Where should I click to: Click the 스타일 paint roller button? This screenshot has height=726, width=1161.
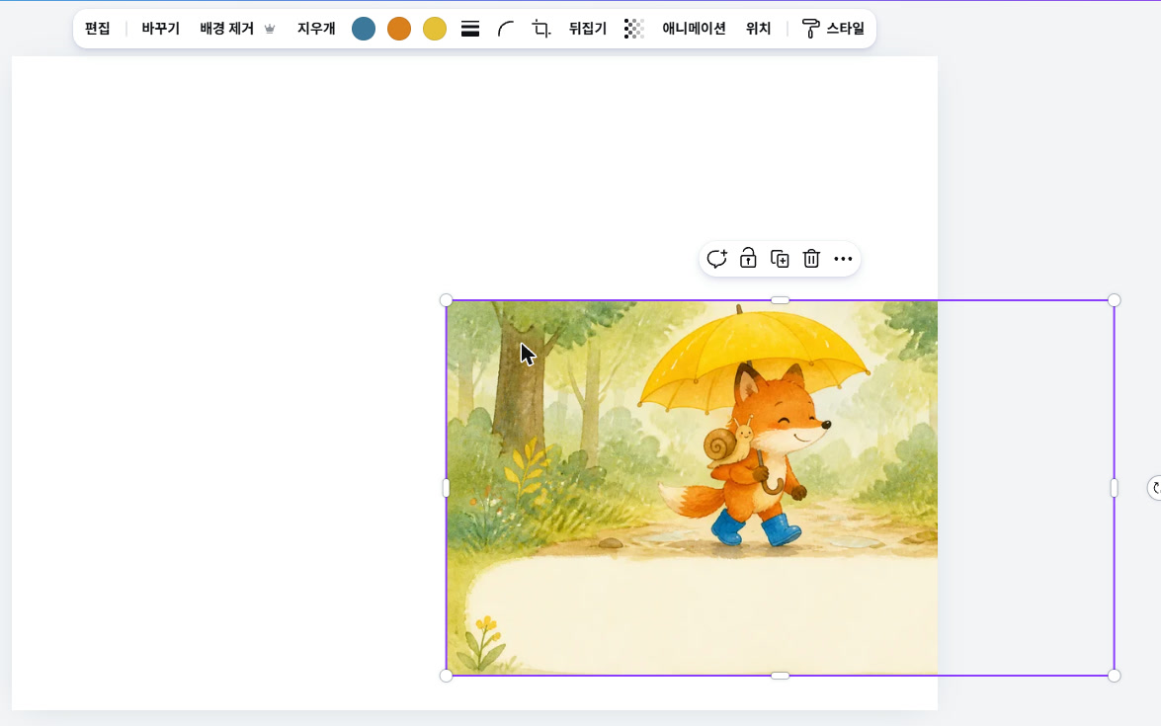coord(833,29)
